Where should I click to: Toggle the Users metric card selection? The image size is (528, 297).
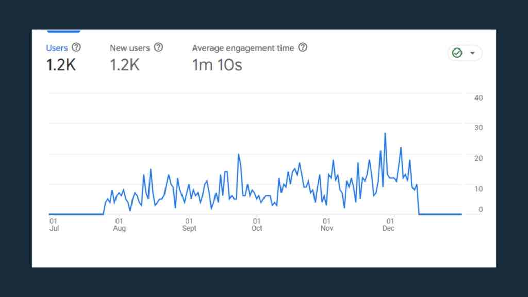60,57
